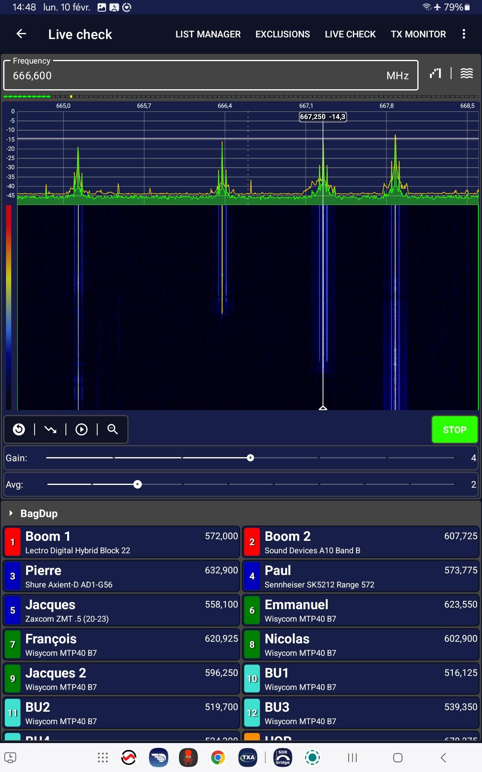The image size is (482, 772).
Task: Tap the circled play icon
Action: point(82,429)
